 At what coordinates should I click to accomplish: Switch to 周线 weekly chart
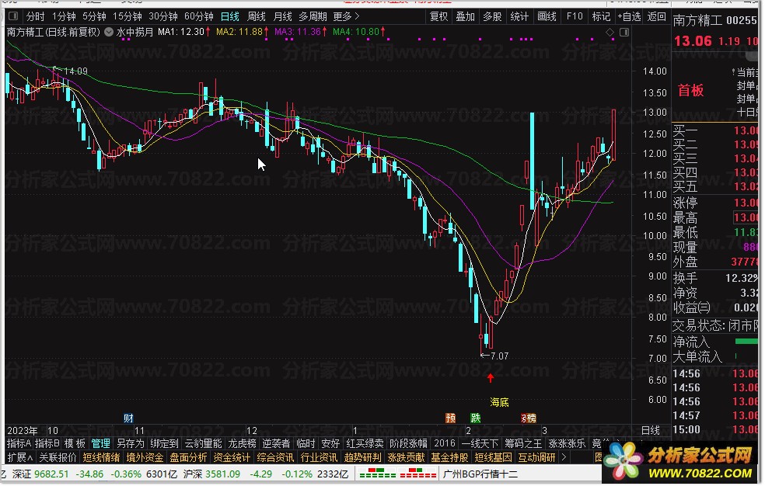click(x=257, y=16)
